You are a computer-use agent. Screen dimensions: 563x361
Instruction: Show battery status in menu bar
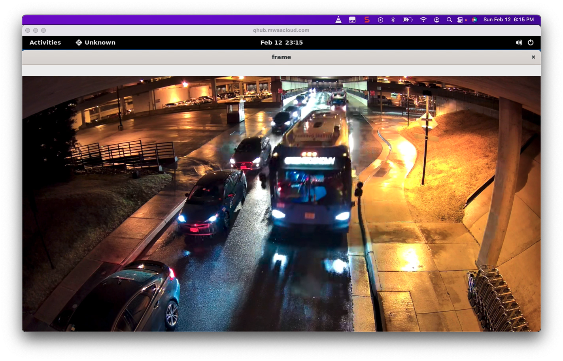coord(408,20)
